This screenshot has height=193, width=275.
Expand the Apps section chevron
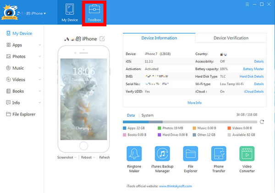[40, 45]
